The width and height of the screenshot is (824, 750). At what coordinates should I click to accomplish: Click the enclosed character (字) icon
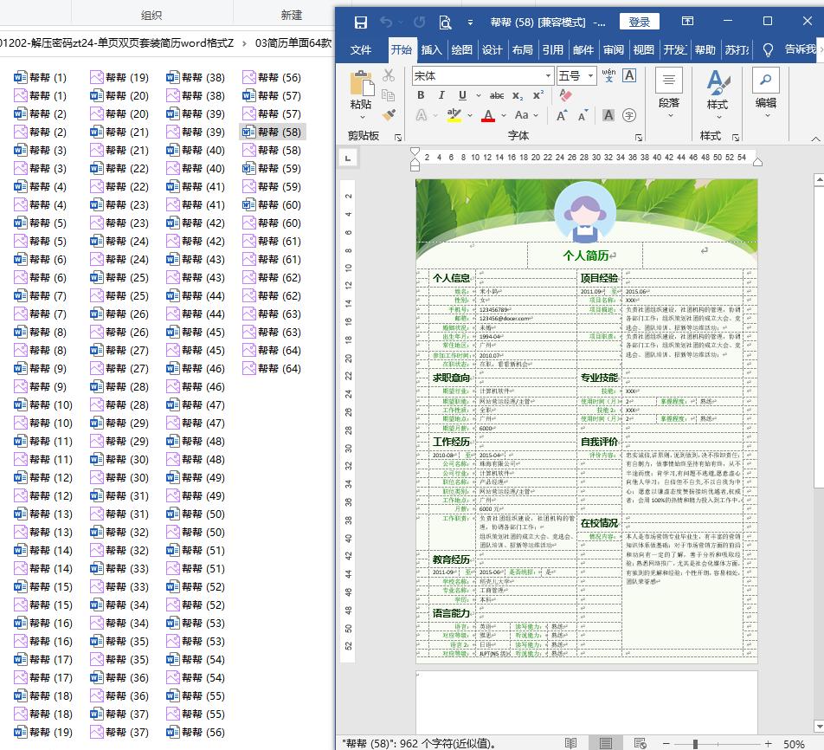629,115
